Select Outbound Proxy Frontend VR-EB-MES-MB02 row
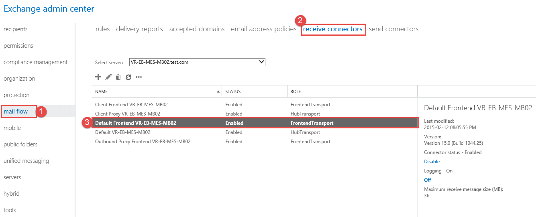The height and width of the screenshot is (217, 536). (x=255, y=142)
